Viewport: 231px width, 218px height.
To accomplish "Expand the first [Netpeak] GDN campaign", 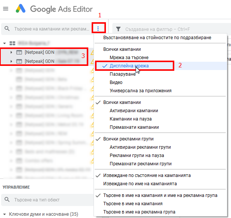I will tap(11, 52).
